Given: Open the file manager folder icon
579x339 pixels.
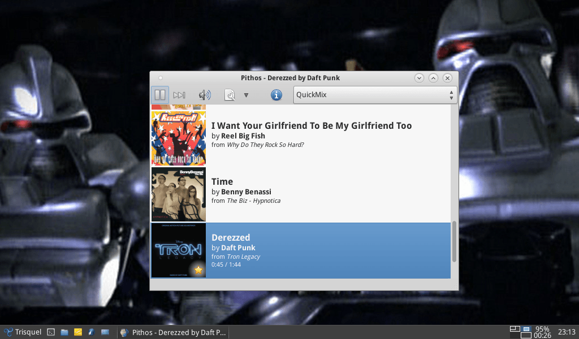Looking at the screenshot, I should [64, 332].
